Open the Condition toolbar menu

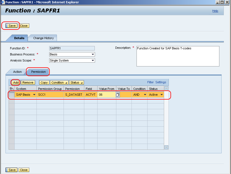coord(59,82)
